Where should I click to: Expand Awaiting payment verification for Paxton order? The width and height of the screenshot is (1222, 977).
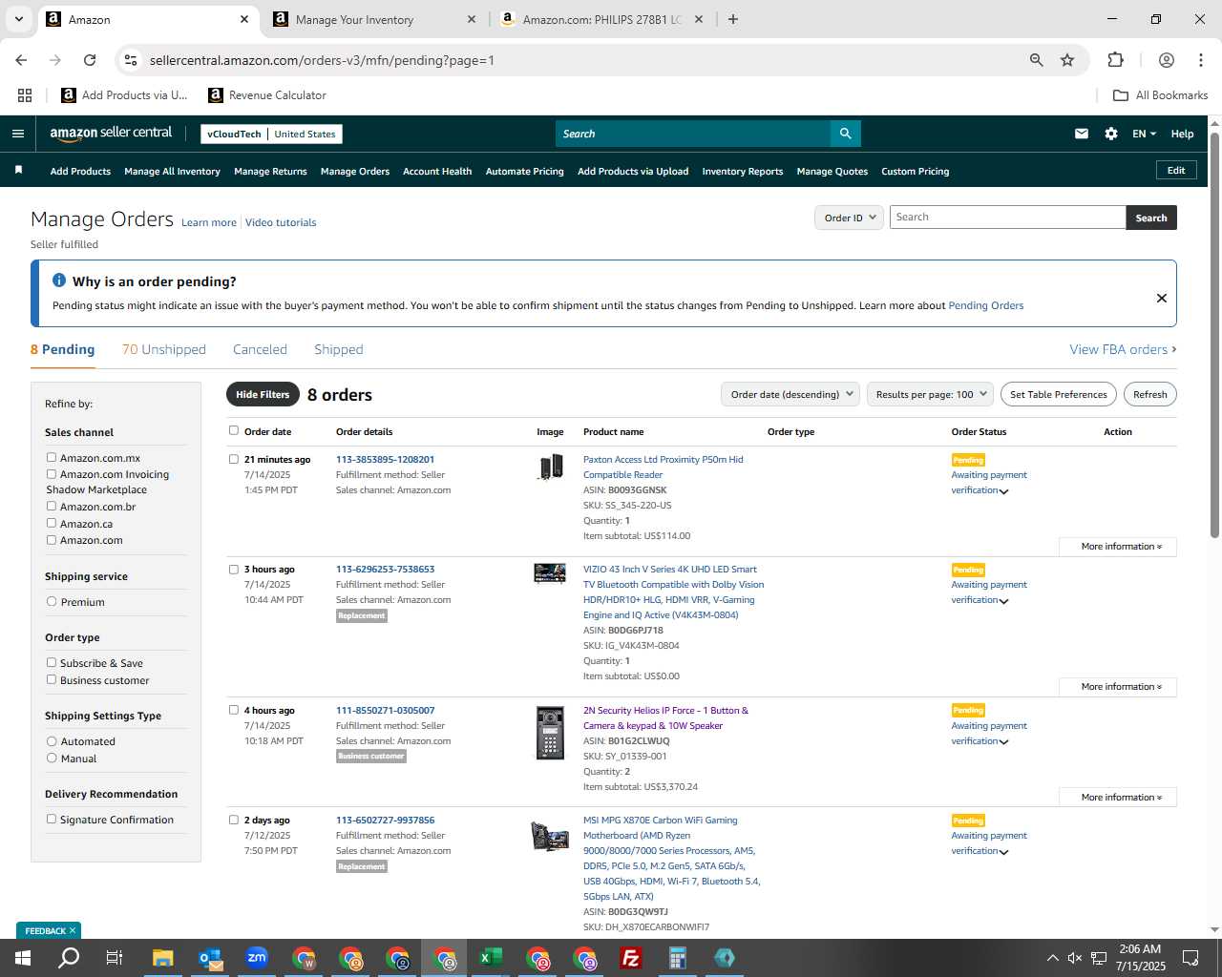[990, 483]
